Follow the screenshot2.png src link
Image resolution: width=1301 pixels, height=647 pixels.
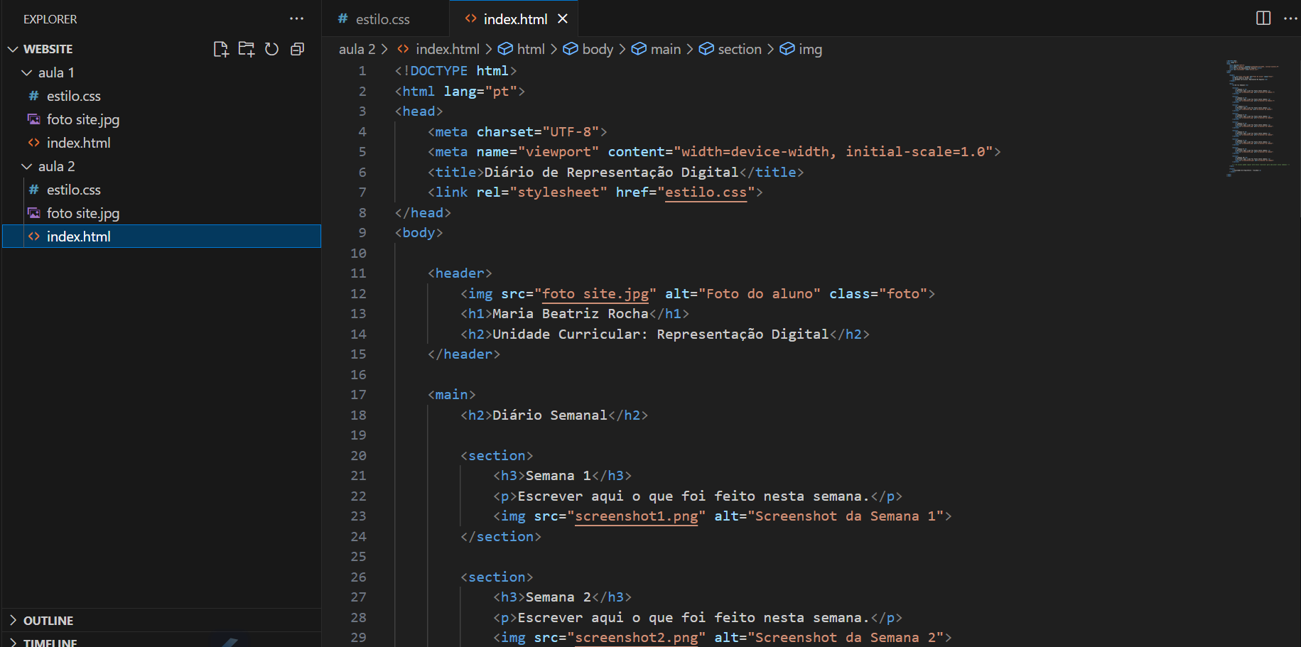pos(637,638)
